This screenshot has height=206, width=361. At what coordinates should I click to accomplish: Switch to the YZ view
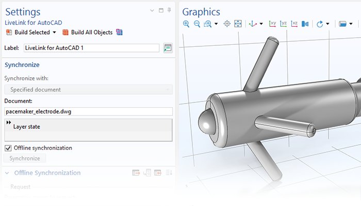click(283, 24)
